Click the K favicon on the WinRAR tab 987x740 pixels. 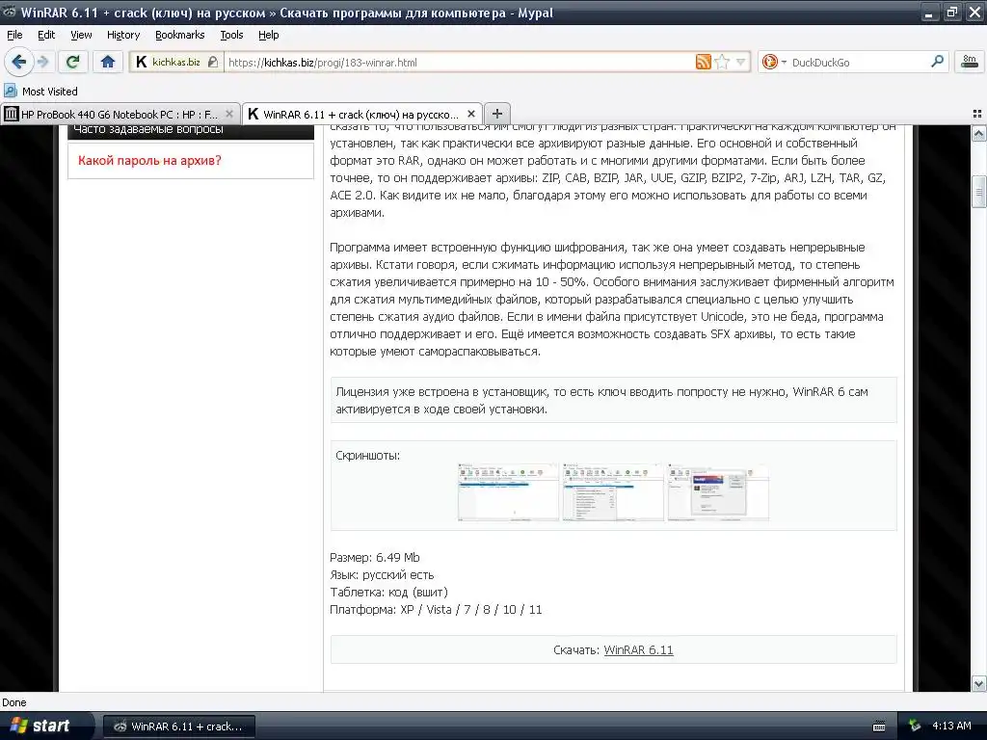pyautogui.click(x=253, y=114)
